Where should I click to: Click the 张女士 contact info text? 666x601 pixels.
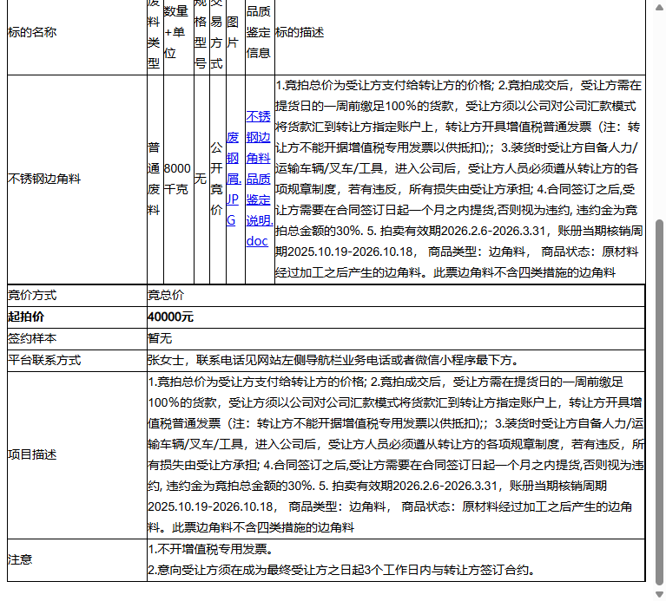click(x=333, y=360)
